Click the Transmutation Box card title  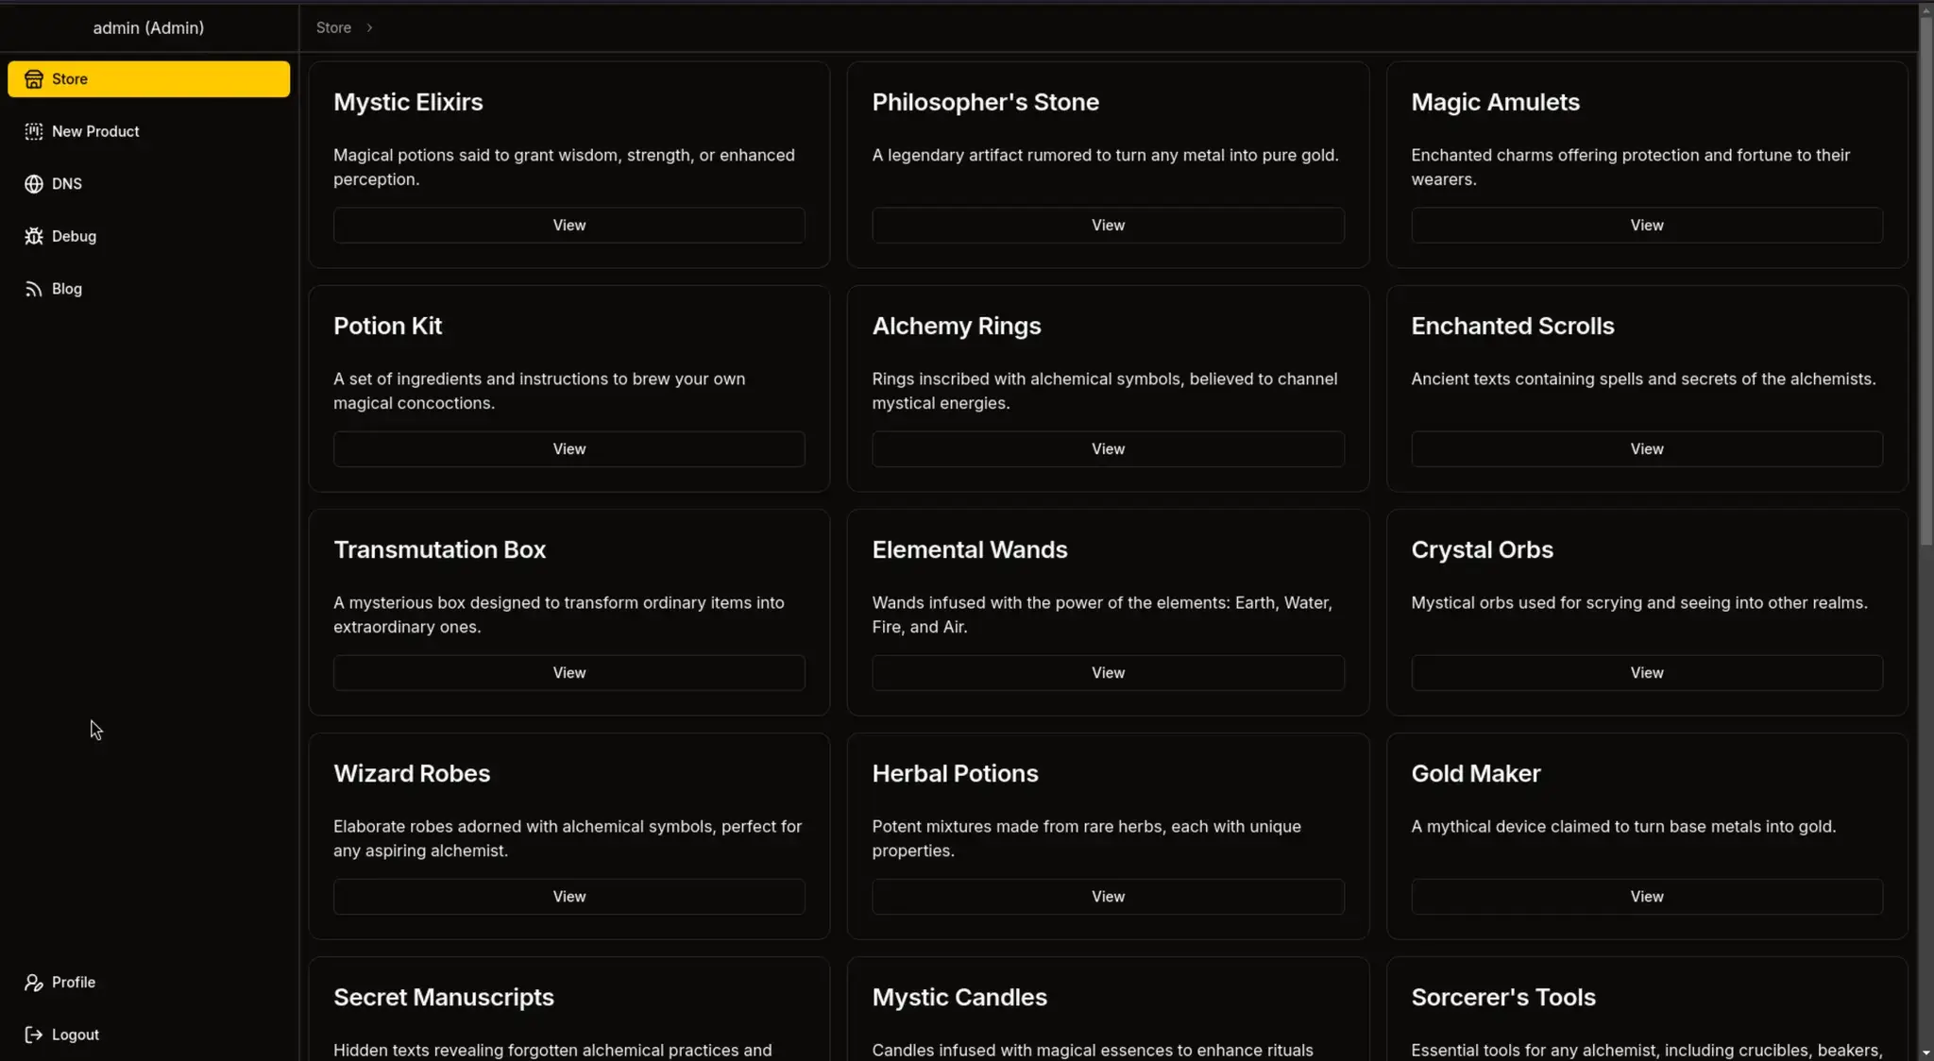439,549
